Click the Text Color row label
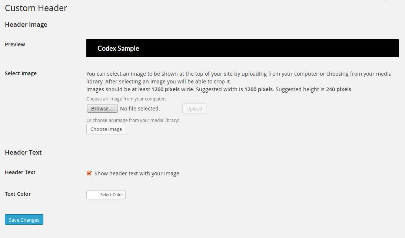The image size is (405, 238). click(18, 194)
